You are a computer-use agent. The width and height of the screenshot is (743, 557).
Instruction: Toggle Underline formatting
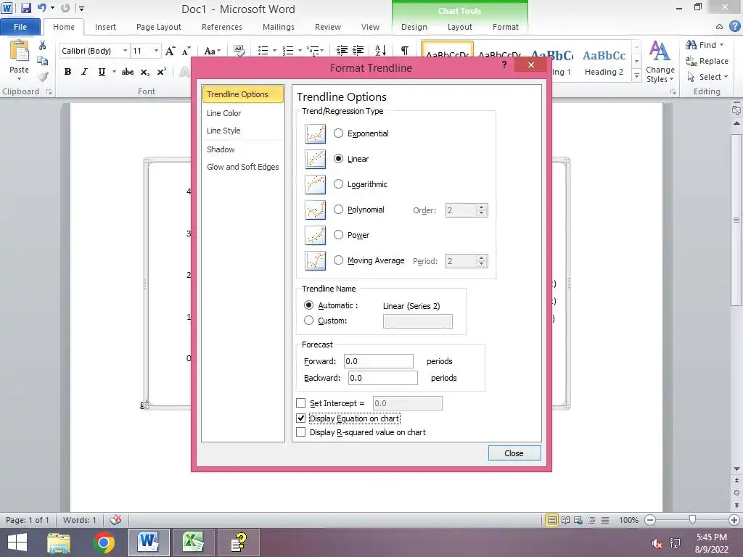[x=102, y=72]
